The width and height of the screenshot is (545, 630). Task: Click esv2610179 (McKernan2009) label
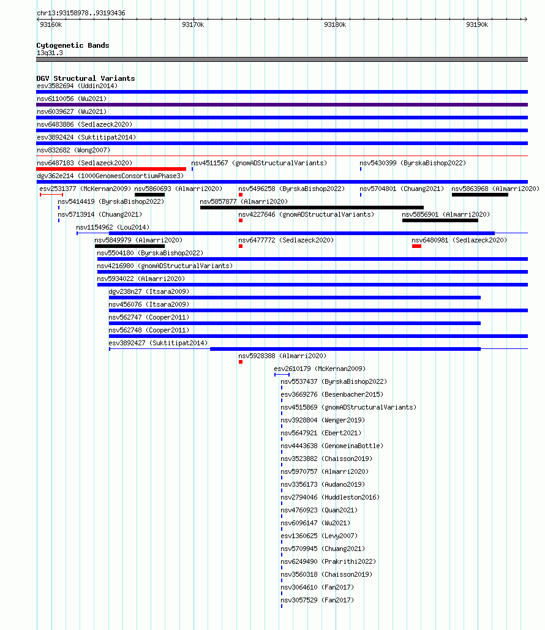point(320,369)
